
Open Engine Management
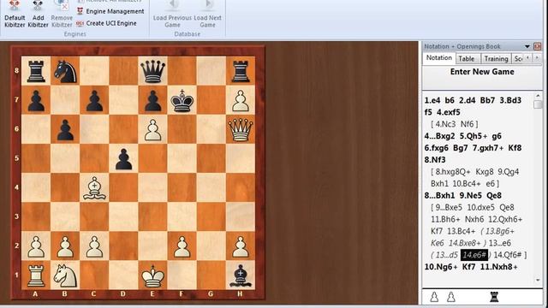(115, 11)
